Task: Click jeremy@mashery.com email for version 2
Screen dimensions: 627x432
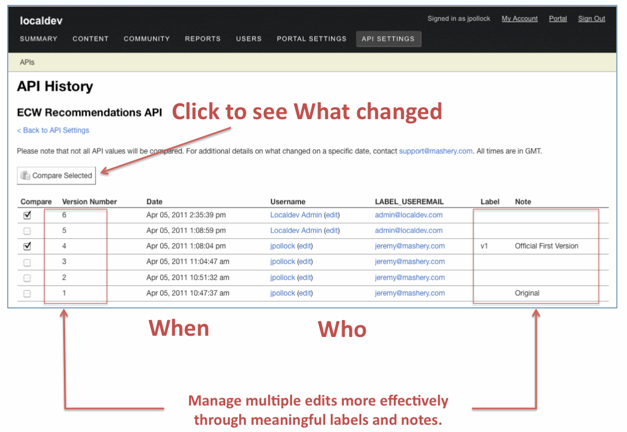Action: tap(410, 278)
